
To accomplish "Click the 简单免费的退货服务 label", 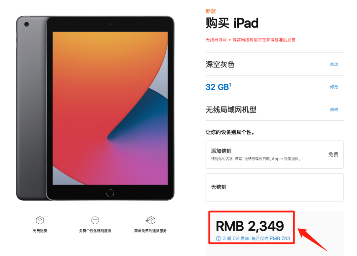I will [150, 231].
